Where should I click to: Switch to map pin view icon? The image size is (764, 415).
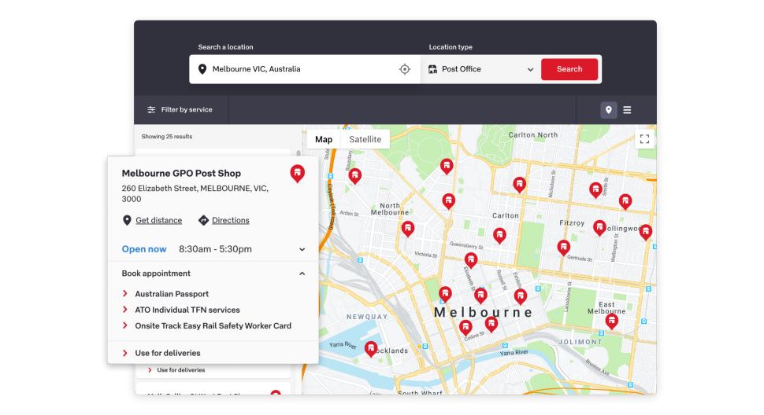(x=608, y=110)
